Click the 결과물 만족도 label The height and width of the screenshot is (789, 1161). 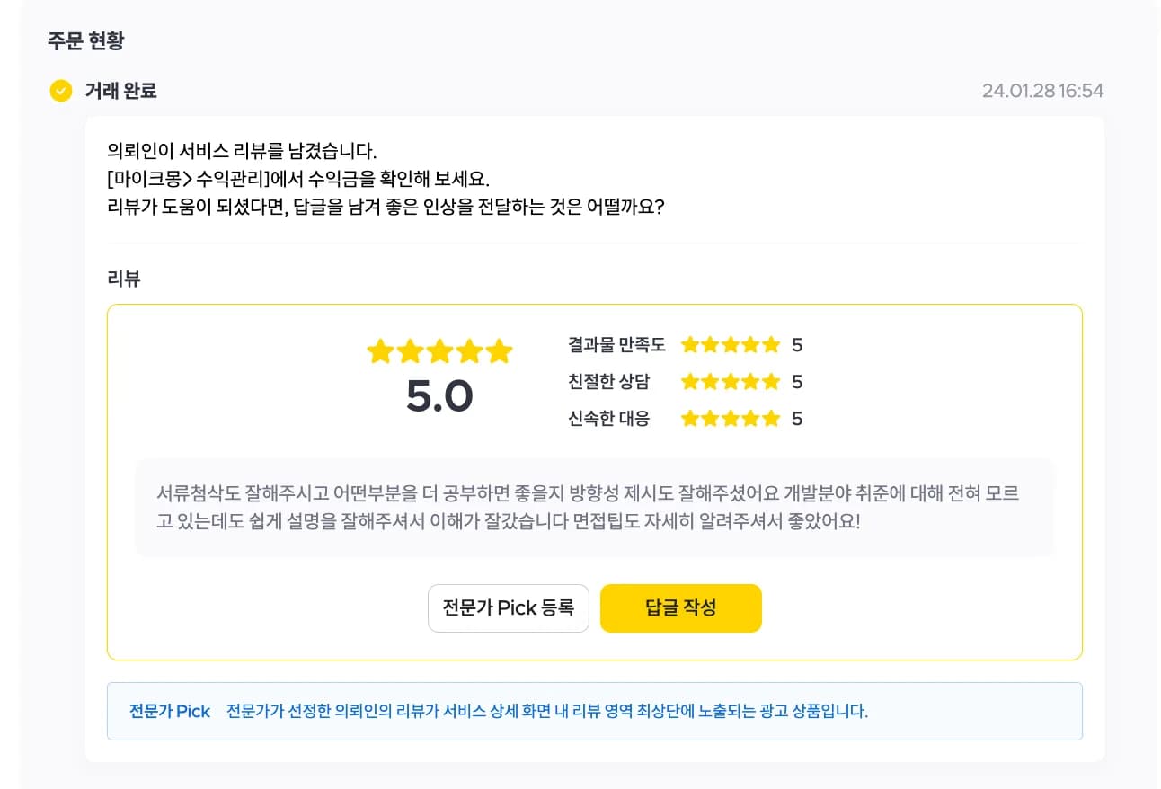[x=616, y=344]
